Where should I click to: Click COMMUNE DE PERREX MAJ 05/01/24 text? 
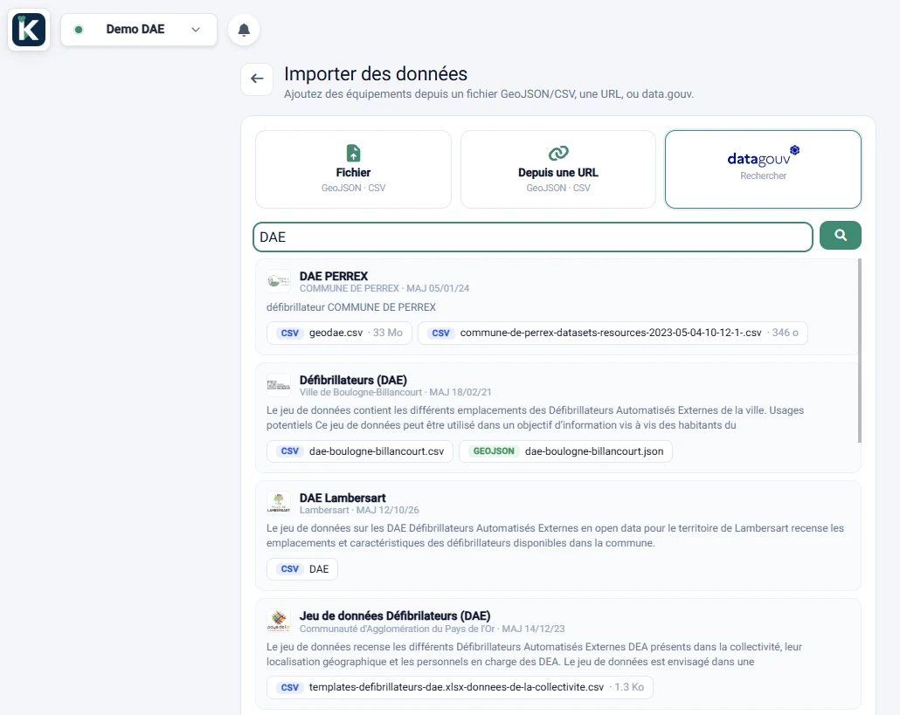(x=384, y=288)
